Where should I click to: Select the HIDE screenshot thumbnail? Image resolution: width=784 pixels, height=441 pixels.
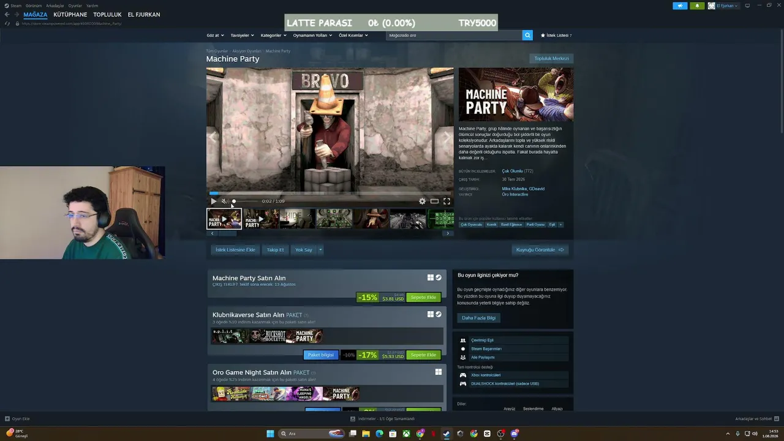[297, 219]
